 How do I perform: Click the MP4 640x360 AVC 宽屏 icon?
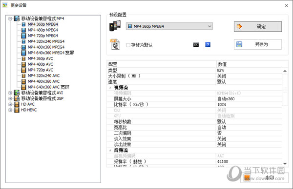click(23, 87)
